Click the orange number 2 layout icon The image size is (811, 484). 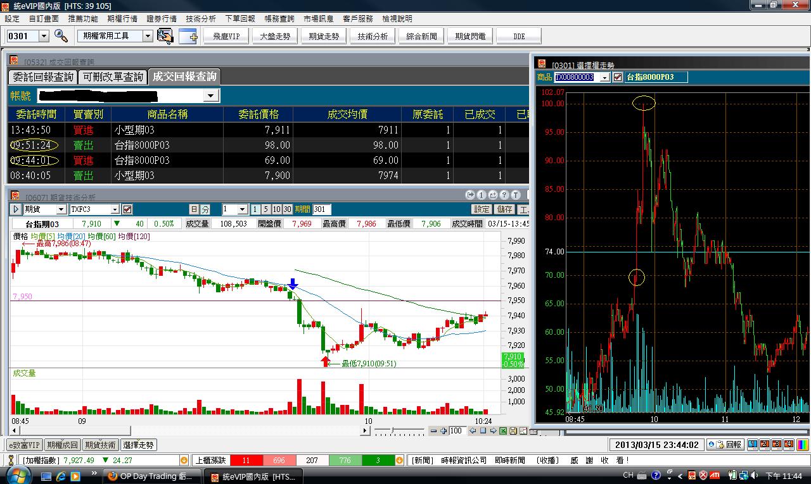point(764,444)
